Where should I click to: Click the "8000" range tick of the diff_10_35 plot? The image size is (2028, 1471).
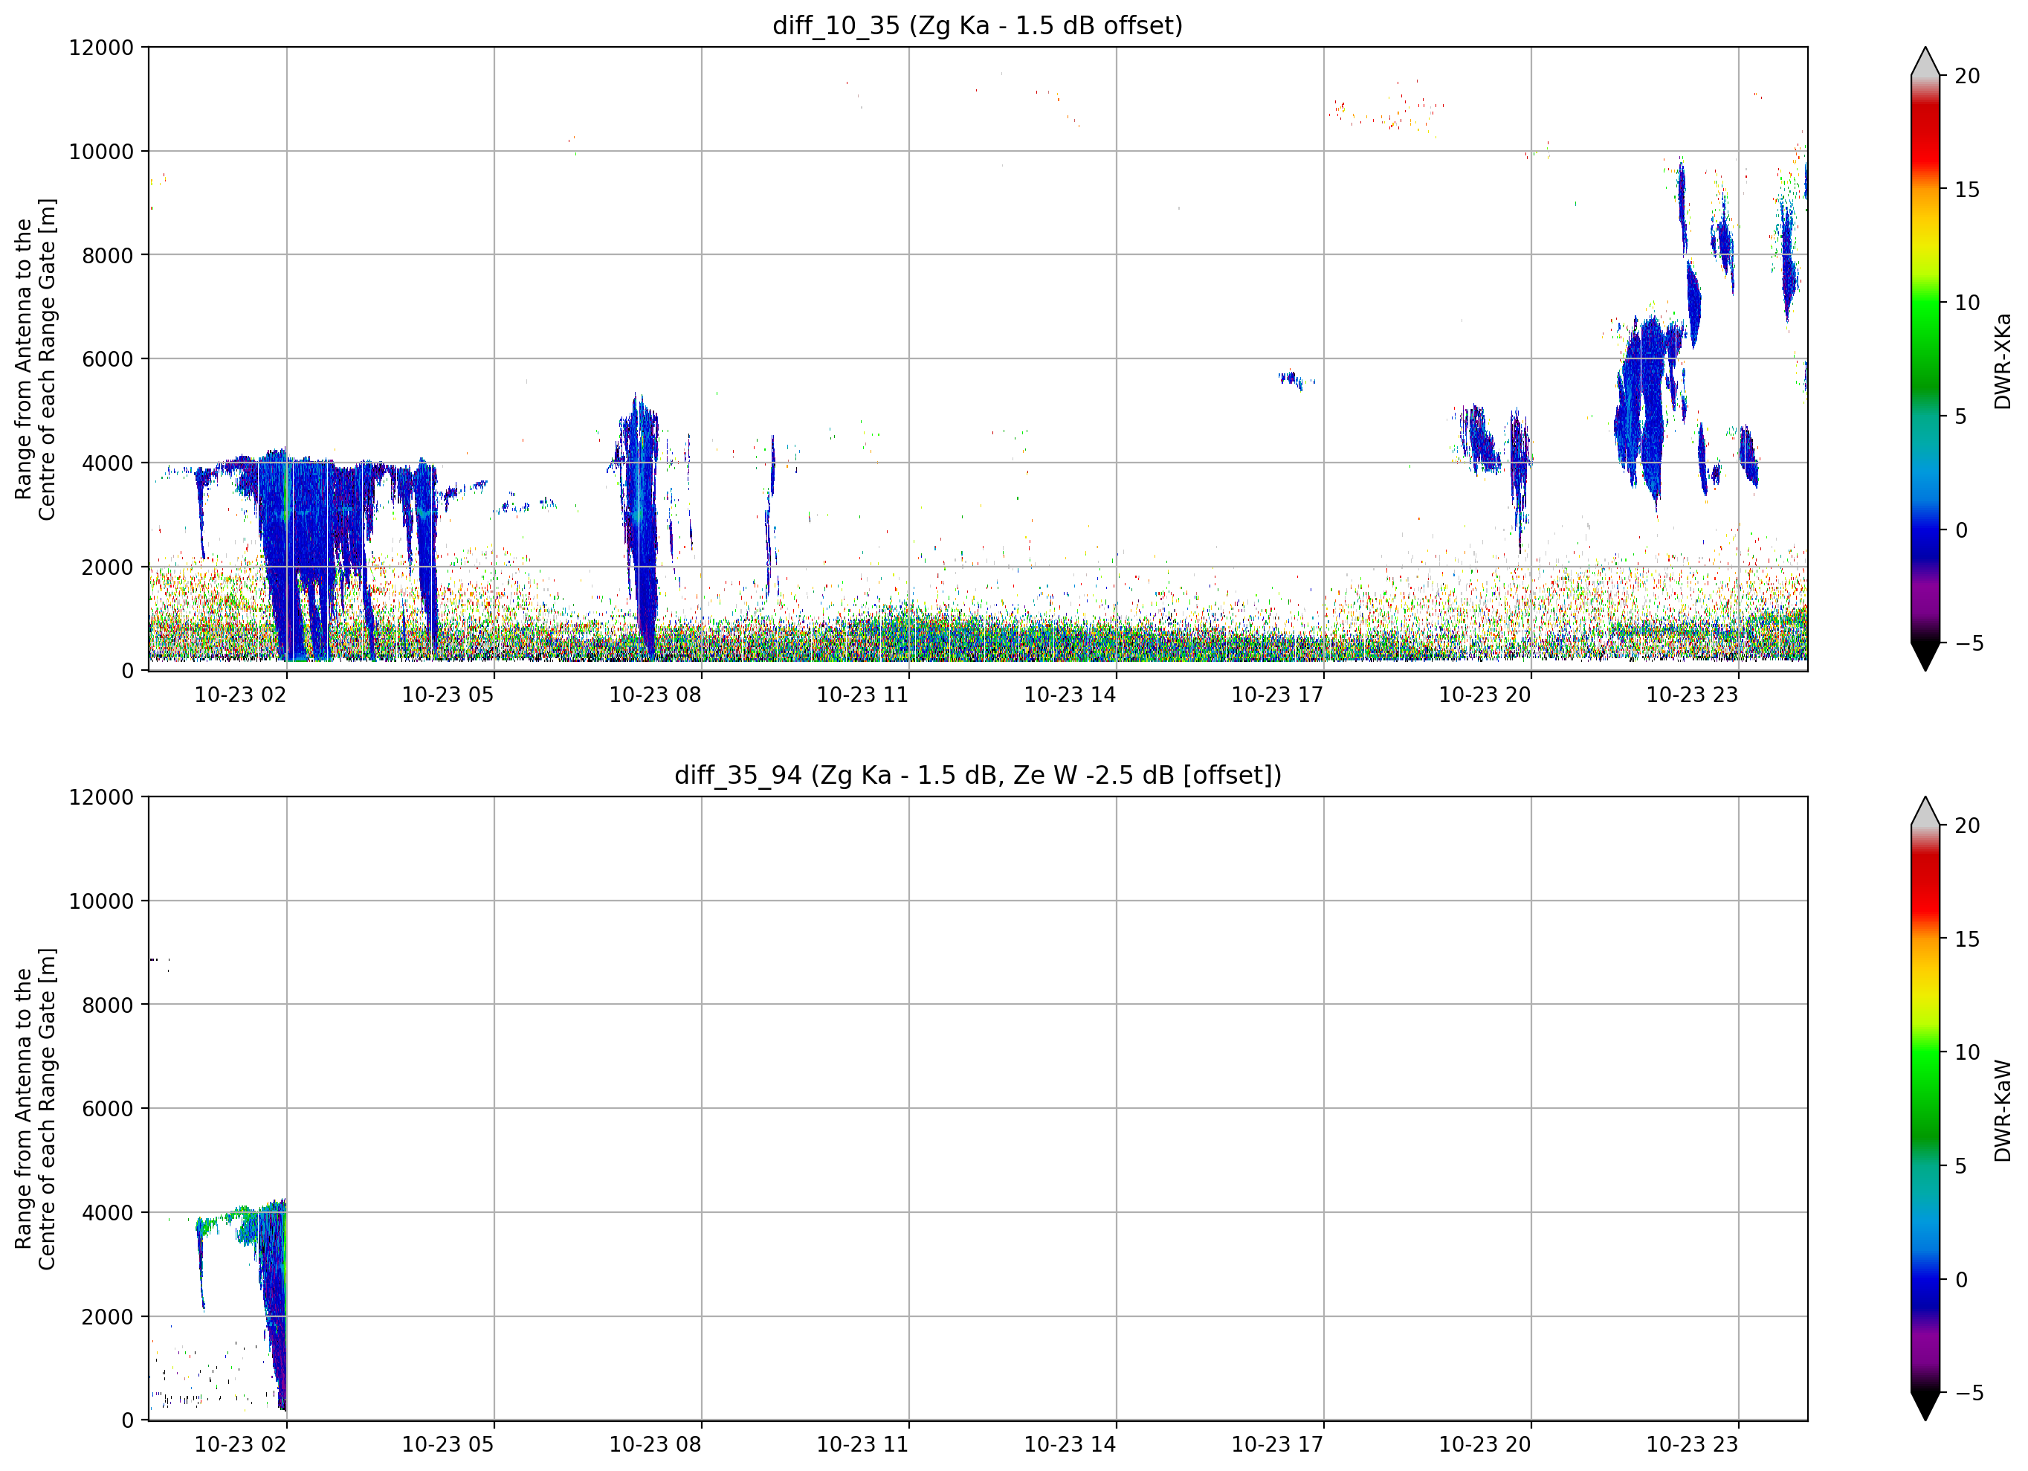point(107,256)
